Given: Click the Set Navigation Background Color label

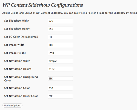Looking at the screenshot, I should [x=21, y=79].
